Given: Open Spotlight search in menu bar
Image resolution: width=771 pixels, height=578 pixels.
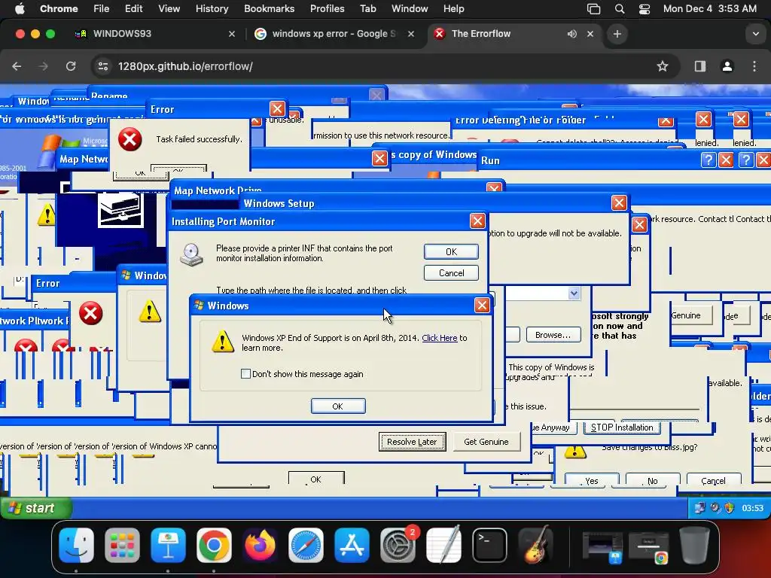Looking at the screenshot, I should [620, 9].
